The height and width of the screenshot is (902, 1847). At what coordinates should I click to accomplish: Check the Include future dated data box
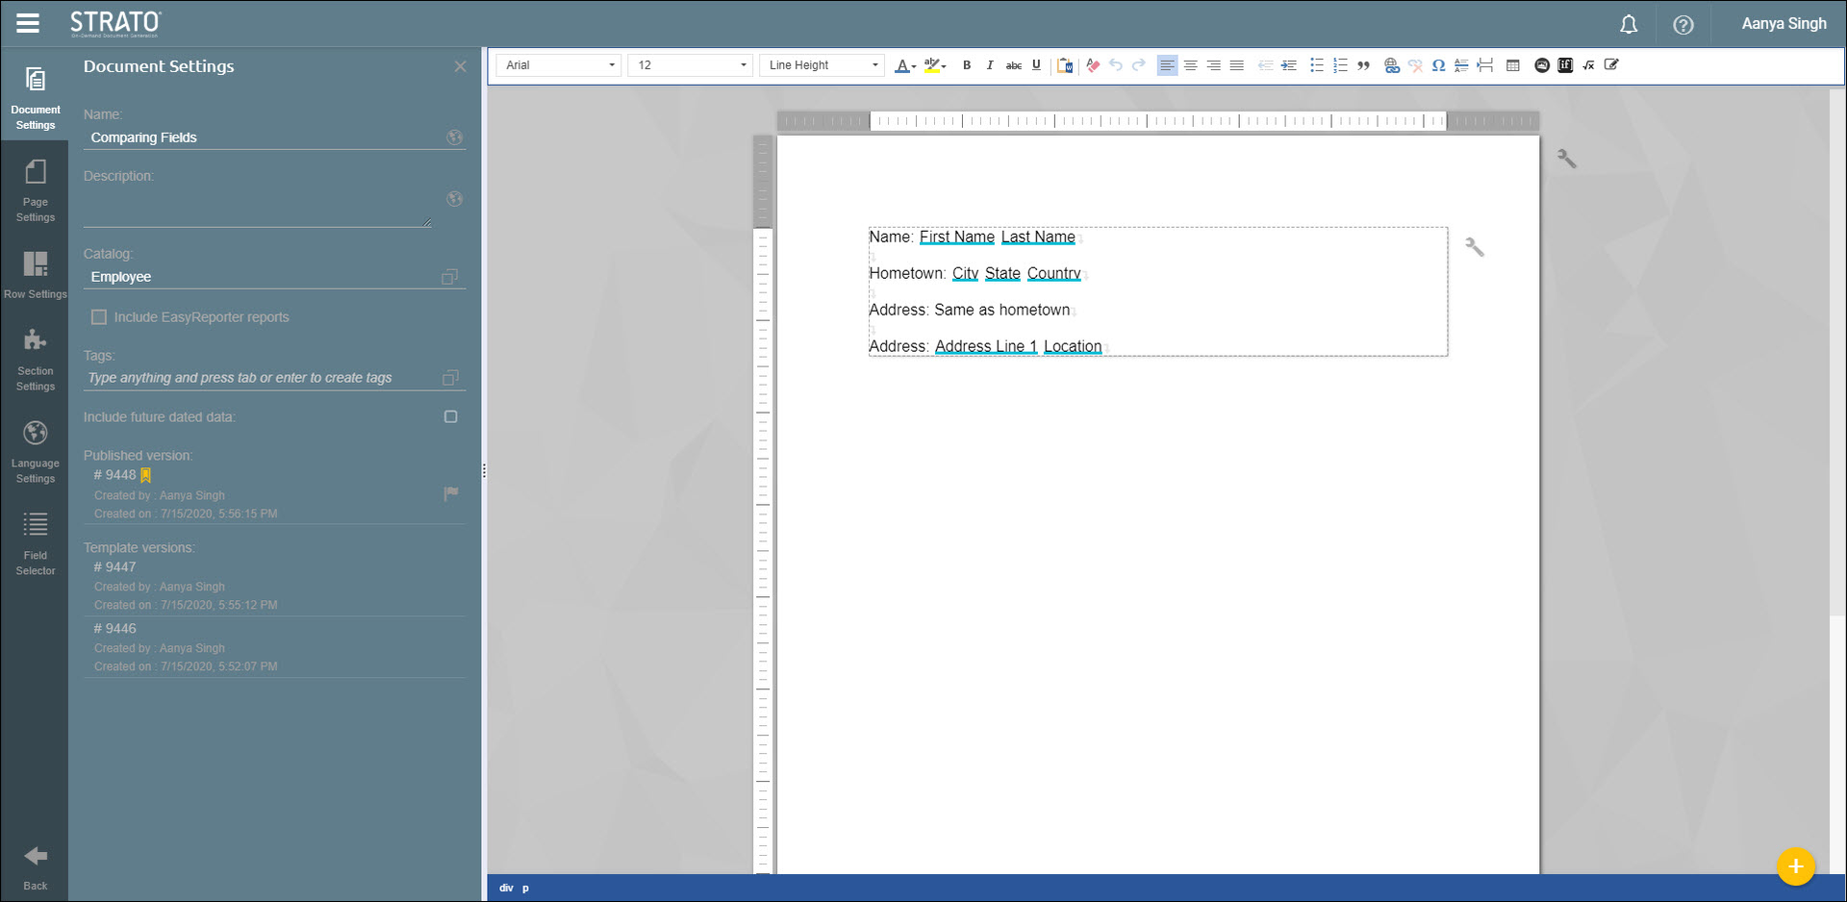[450, 416]
